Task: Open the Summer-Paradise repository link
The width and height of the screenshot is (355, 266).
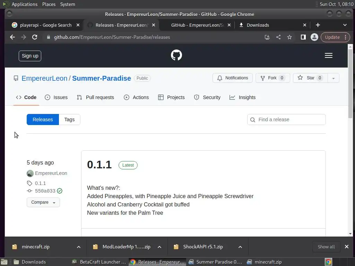Action: [102, 78]
